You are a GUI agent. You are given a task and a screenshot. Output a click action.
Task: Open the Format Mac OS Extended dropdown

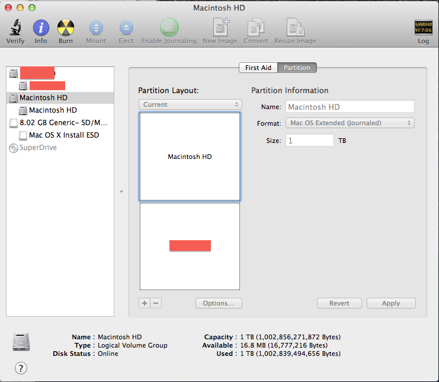pos(350,123)
